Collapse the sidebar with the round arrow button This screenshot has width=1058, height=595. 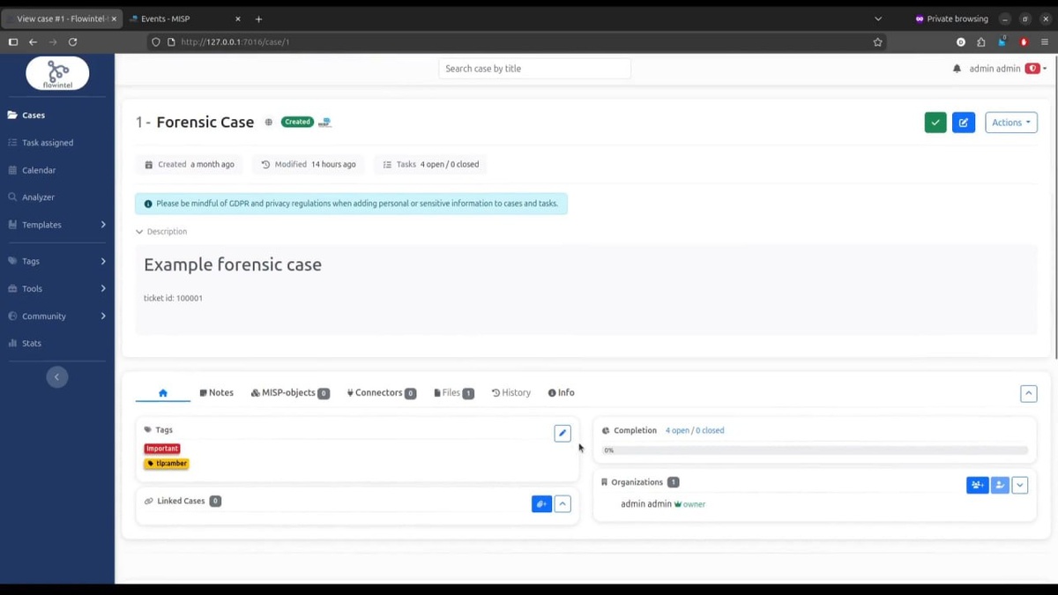click(56, 376)
